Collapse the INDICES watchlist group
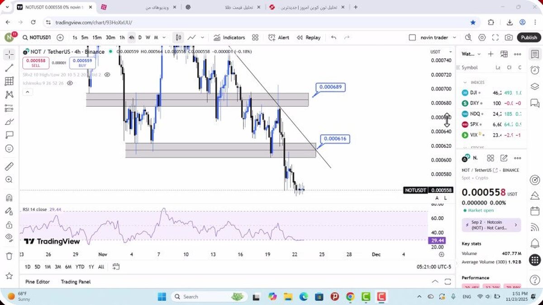Image resolution: width=543 pixels, height=305 pixels. click(x=465, y=82)
